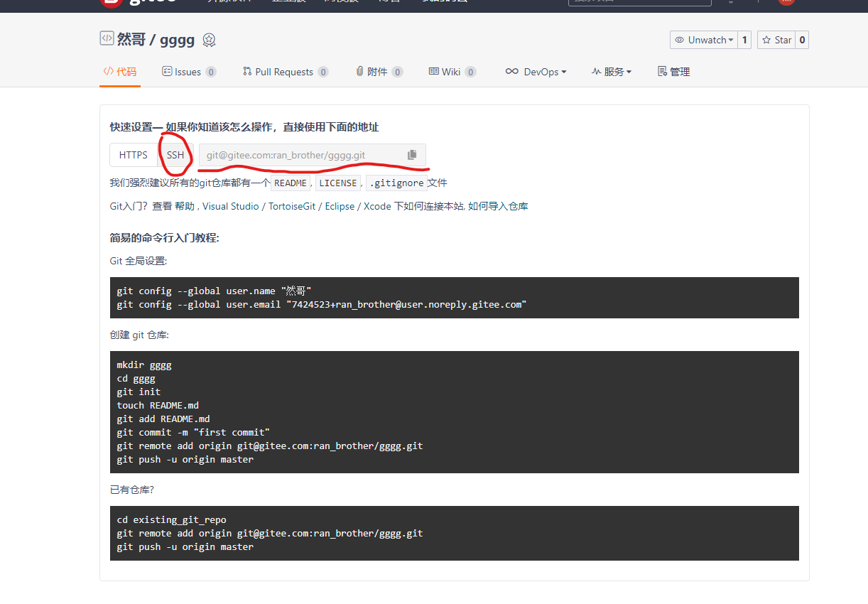This screenshot has width=868, height=604.
Task: Open the Issues tab
Action: [188, 72]
